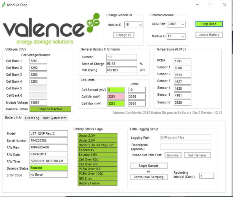Click the Cell Max limit field 3650

(137, 104)
